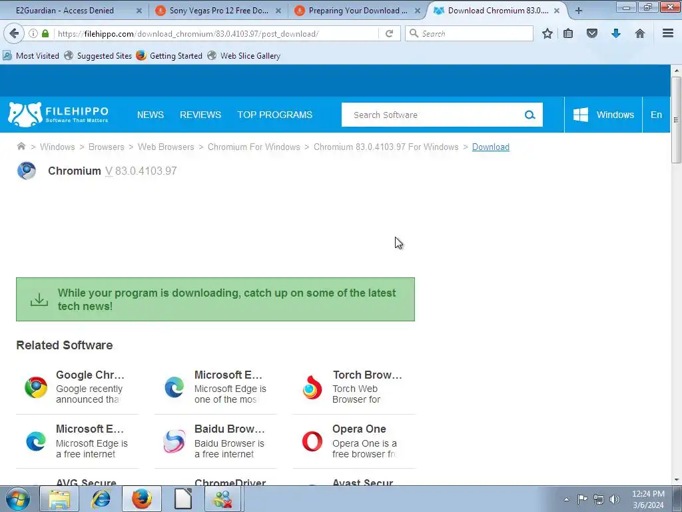Open NEWS in site navigation
The width and height of the screenshot is (682, 512).
(151, 115)
